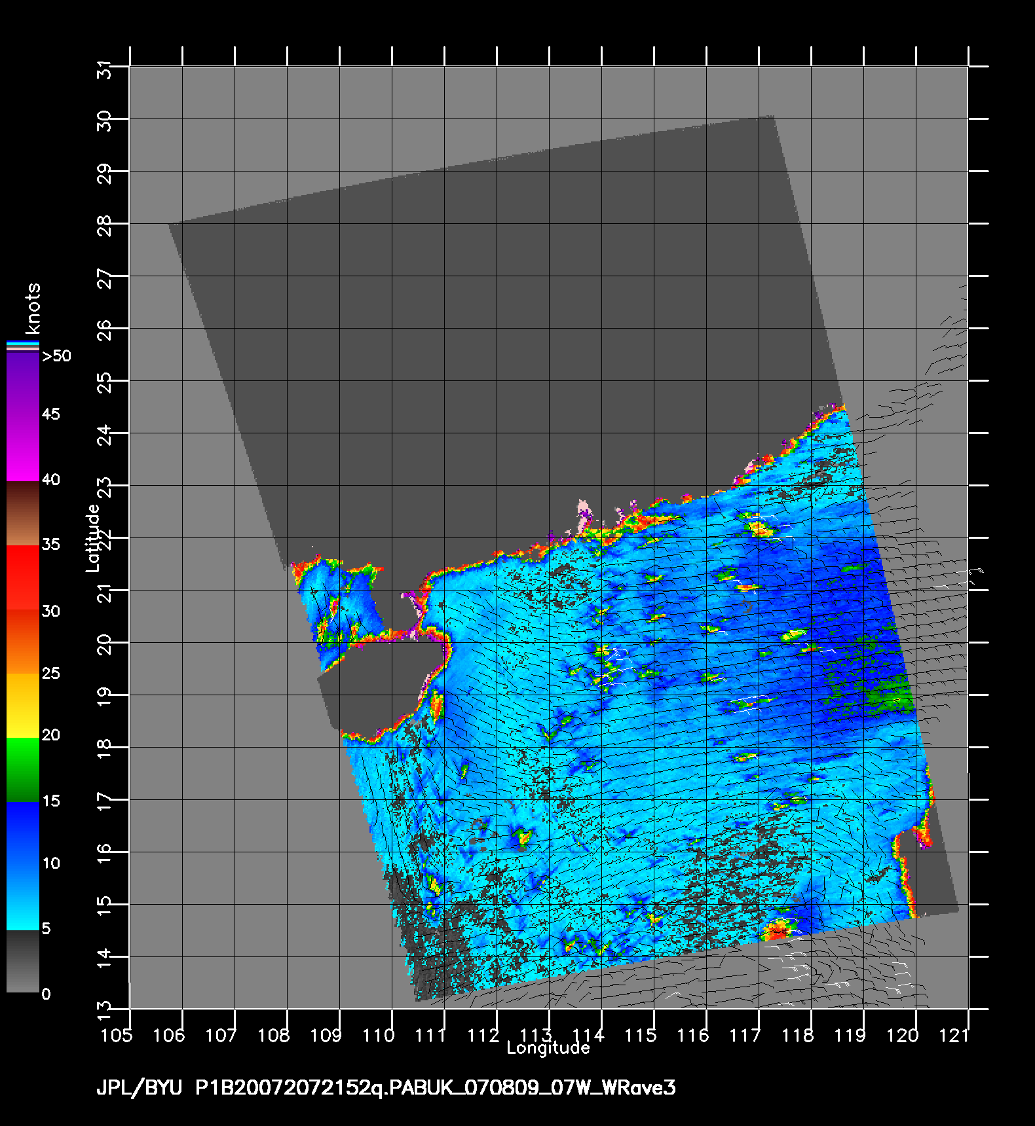
Task: Click longitude tick label '119'
Action: (850, 1036)
